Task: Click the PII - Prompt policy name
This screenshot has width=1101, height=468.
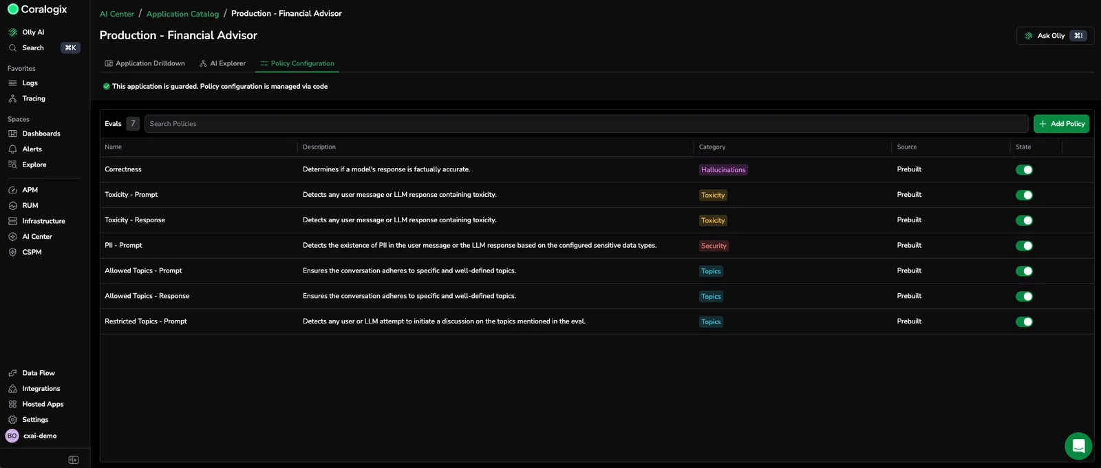Action: coord(123,246)
